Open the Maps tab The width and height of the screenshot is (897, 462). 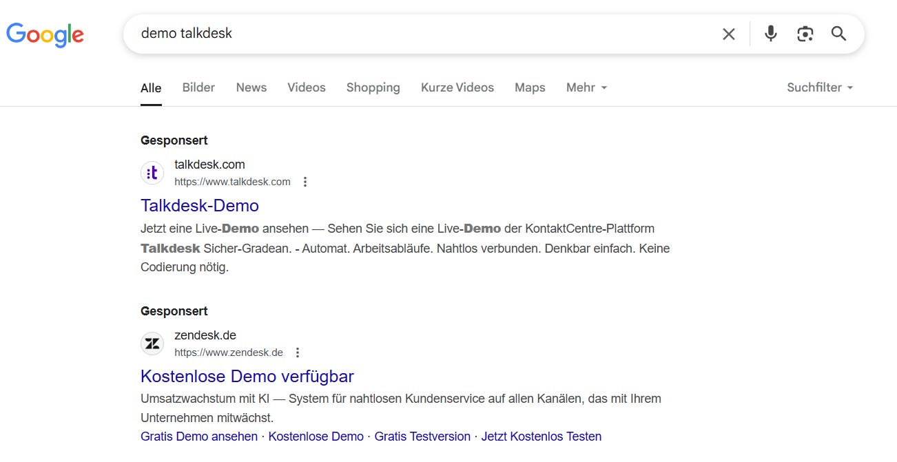click(x=530, y=87)
